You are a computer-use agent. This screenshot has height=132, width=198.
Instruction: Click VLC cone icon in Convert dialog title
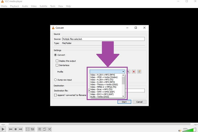tap(53, 28)
